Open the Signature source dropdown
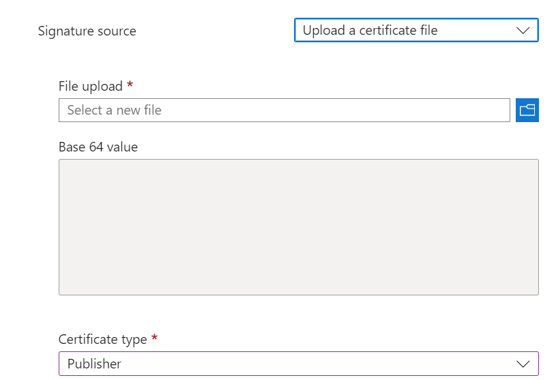556x380 pixels. tap(416, 31)
